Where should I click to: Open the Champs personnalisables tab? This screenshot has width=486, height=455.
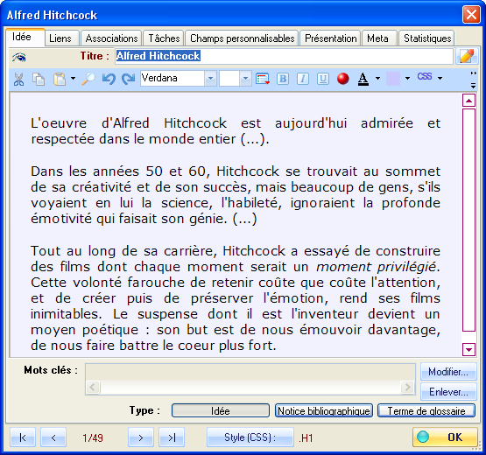click(x=242, y=38)
